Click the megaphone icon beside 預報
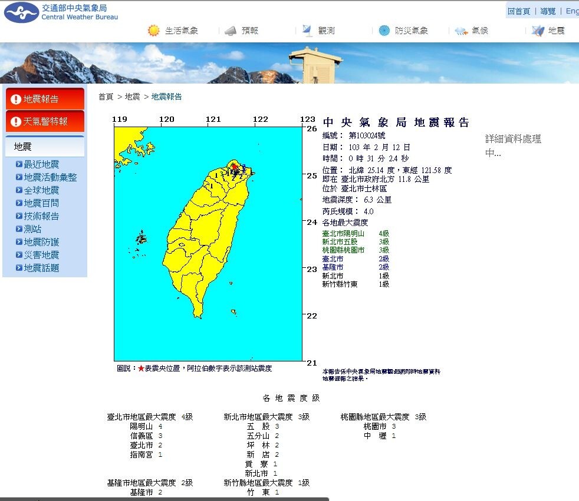This screenshot has width=579, height=501. point(231,31)
